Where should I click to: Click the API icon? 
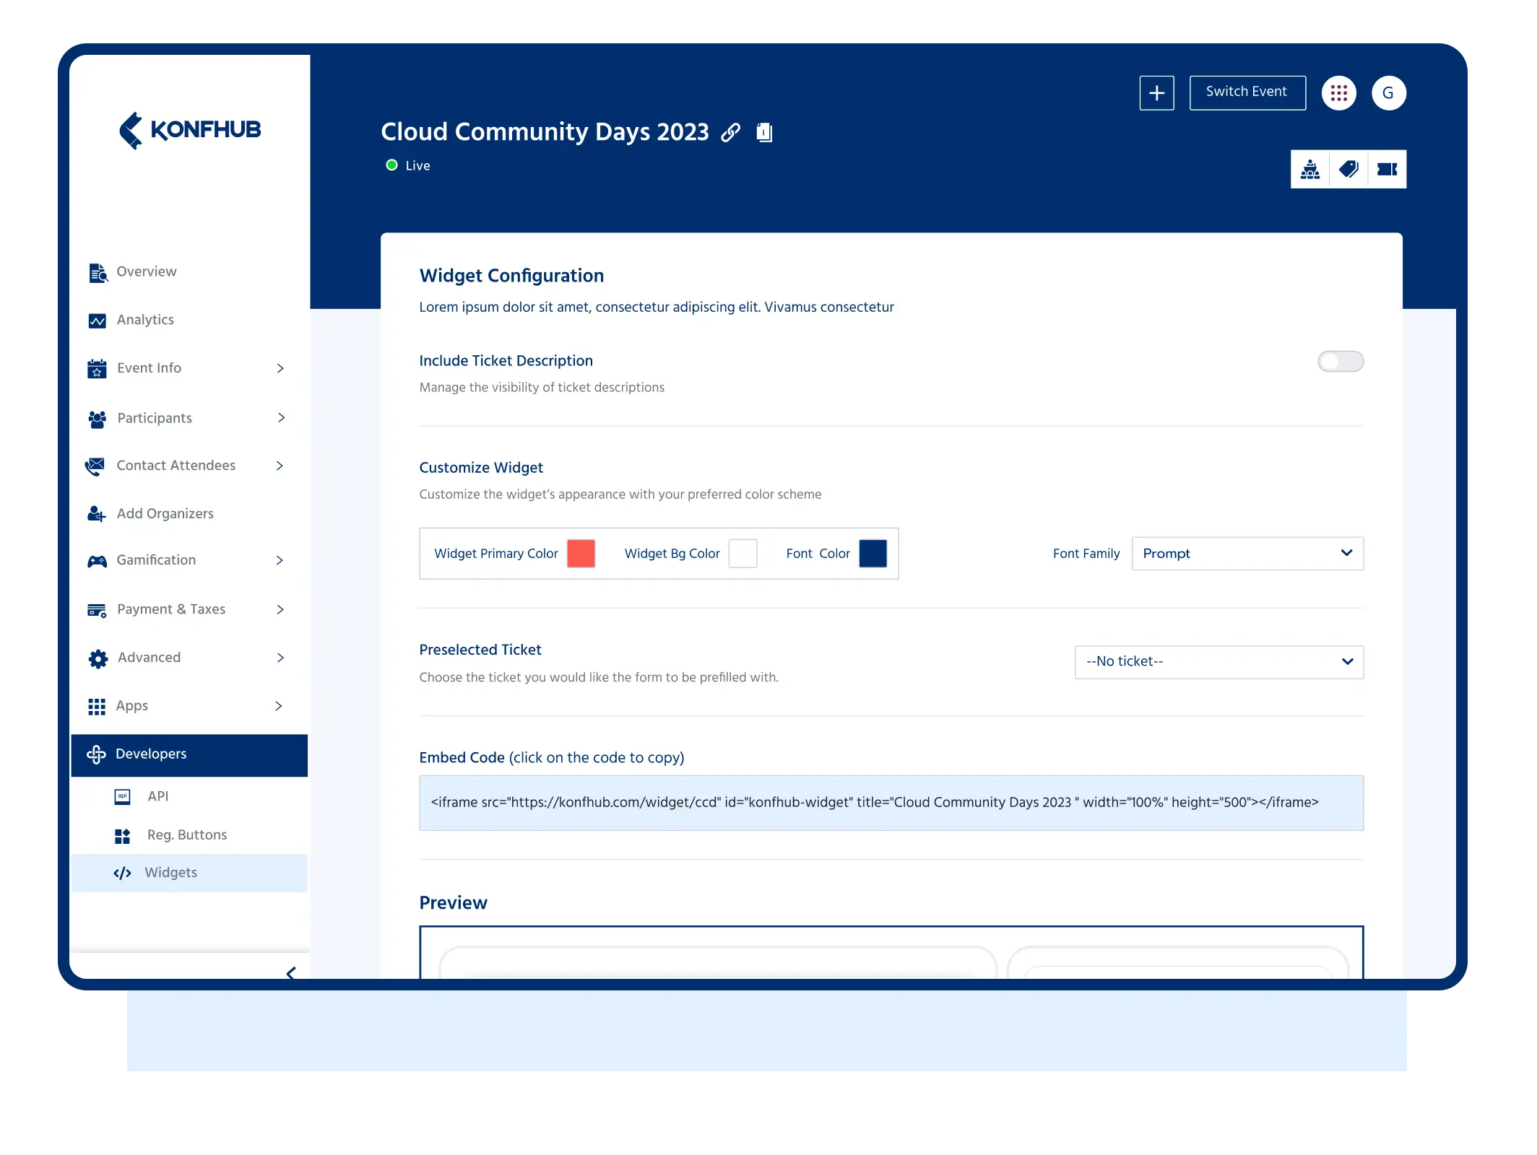click(x=123, y=796)
